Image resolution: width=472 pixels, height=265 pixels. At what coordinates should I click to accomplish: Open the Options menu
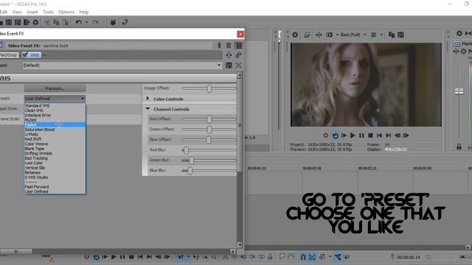tap(66, 12)
